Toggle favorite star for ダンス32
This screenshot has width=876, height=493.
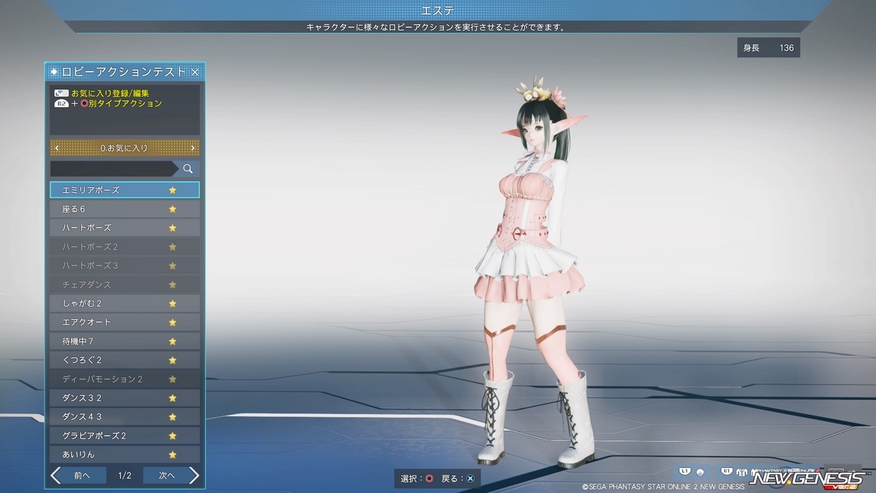[172, 398]
